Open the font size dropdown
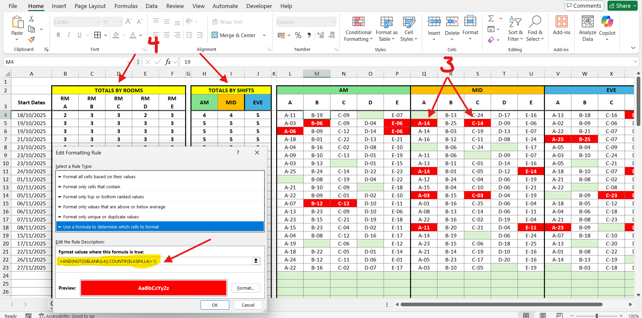Viewport: 642px width, 318px height. click(x=120, y=22)
